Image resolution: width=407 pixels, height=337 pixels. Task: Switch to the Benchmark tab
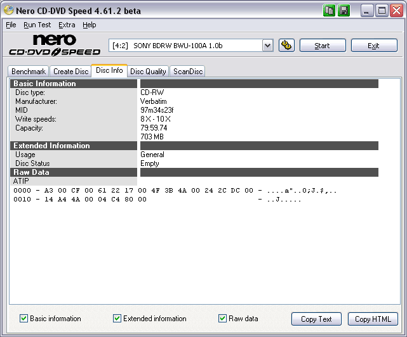(x=29, y=71)
